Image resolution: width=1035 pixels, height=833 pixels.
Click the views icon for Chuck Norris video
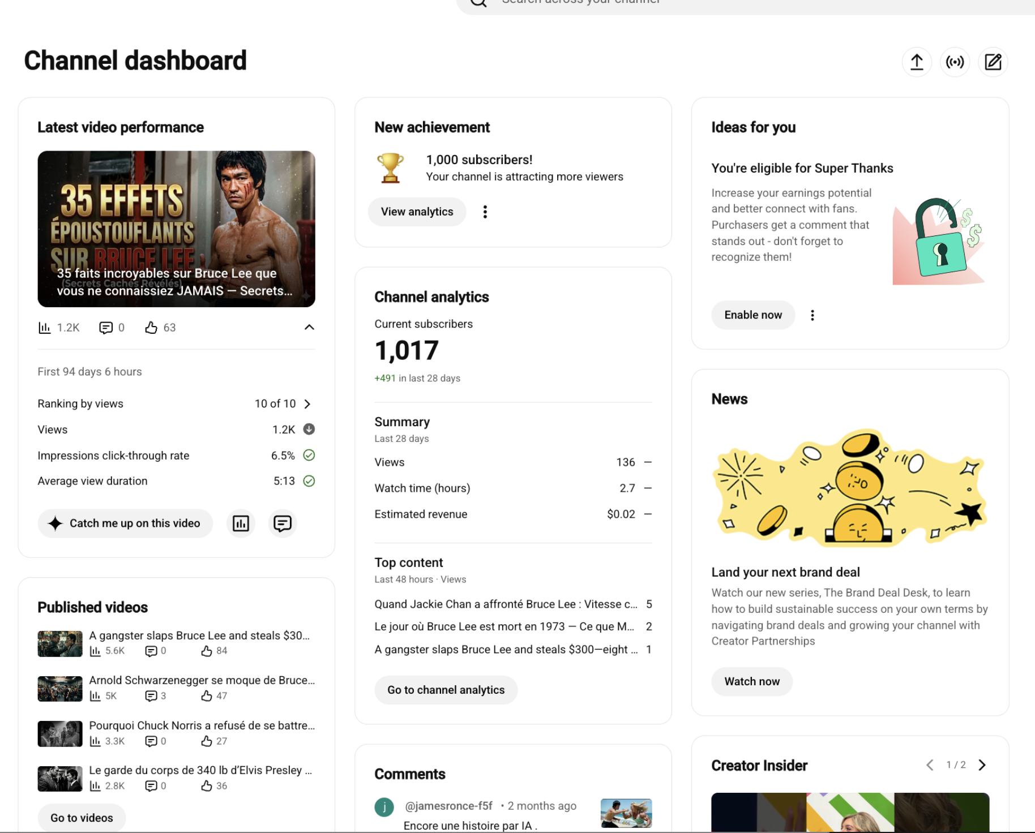click(95, 741)
